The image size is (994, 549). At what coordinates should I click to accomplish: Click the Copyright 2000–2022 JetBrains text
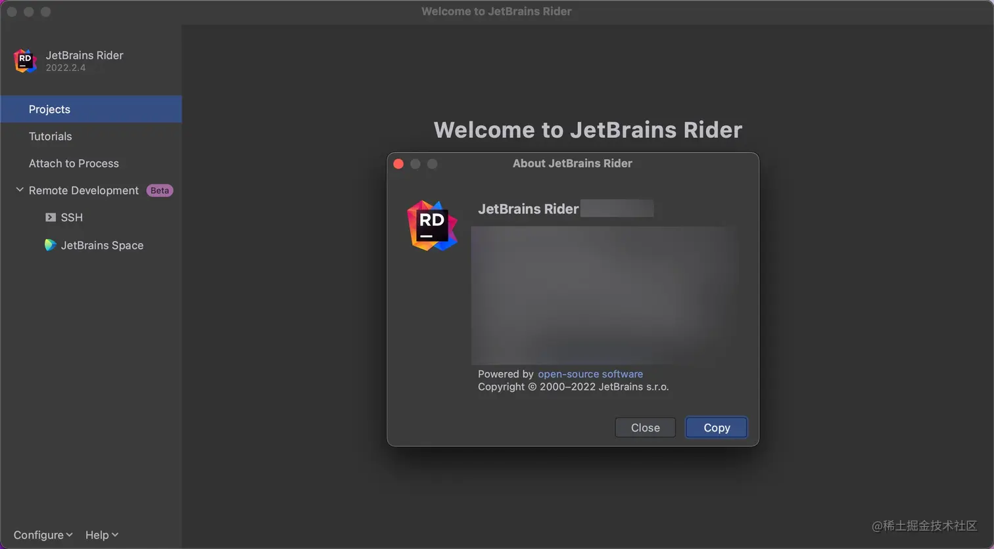[x=573, y=387]
